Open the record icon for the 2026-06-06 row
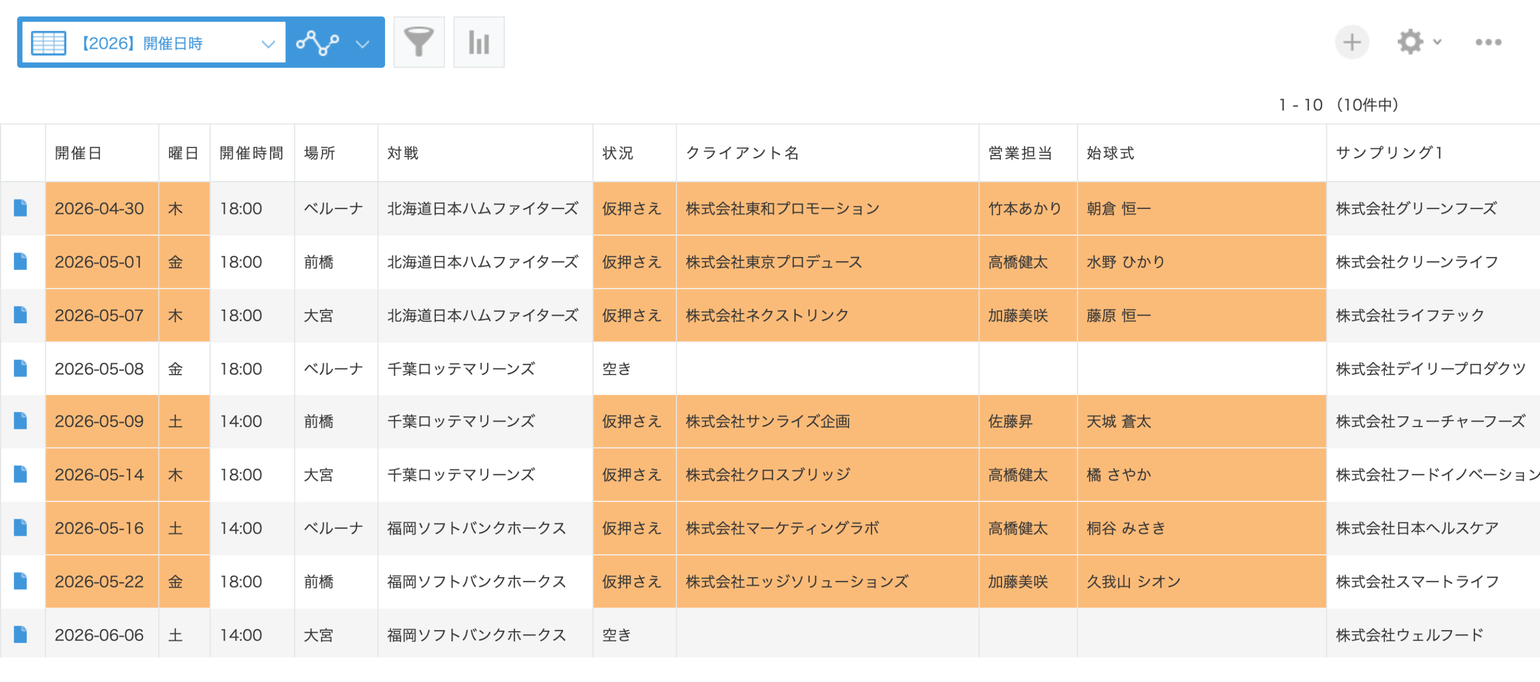 tap(22, 635)
